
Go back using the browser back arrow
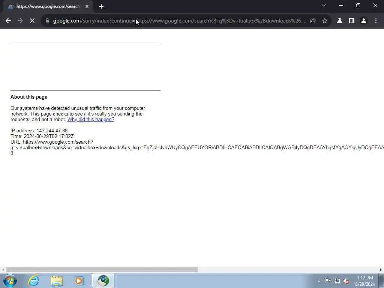(8, 21)
